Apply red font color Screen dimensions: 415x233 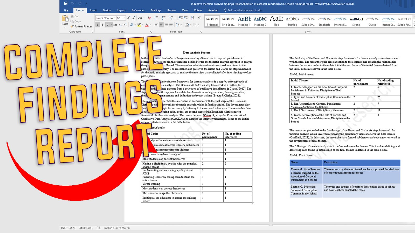click(x=147, y=25)
